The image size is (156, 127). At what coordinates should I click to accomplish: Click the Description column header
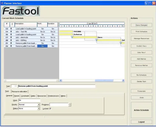(x=26, y=25)
